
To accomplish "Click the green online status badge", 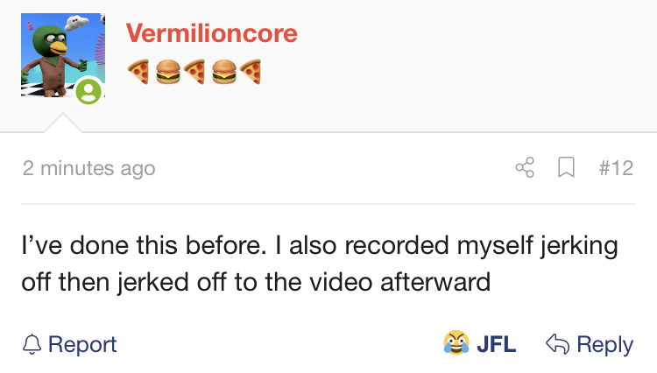I will click(x=88, y=91).
